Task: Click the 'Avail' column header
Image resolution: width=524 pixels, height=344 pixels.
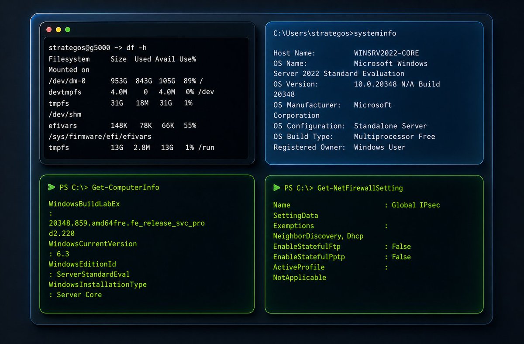Action: click(165, 59)
